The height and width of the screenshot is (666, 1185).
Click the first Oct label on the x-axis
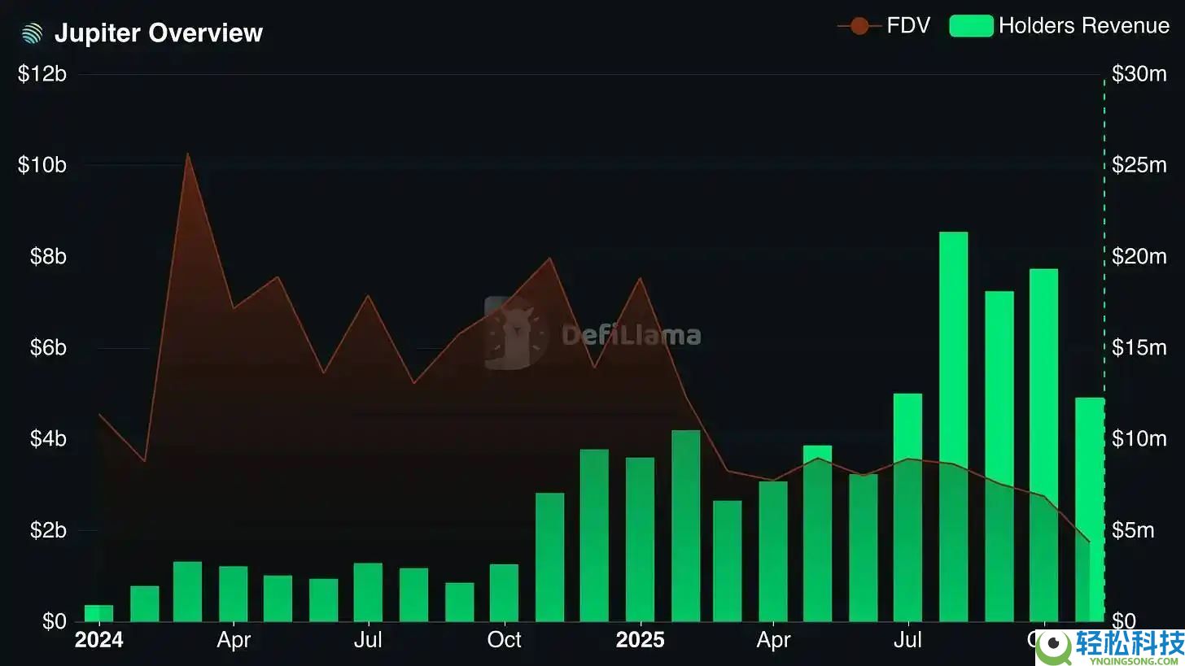pos(504,640)
